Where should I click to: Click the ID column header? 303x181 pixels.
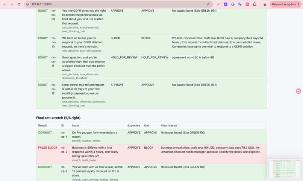click(x=63, y=126)
